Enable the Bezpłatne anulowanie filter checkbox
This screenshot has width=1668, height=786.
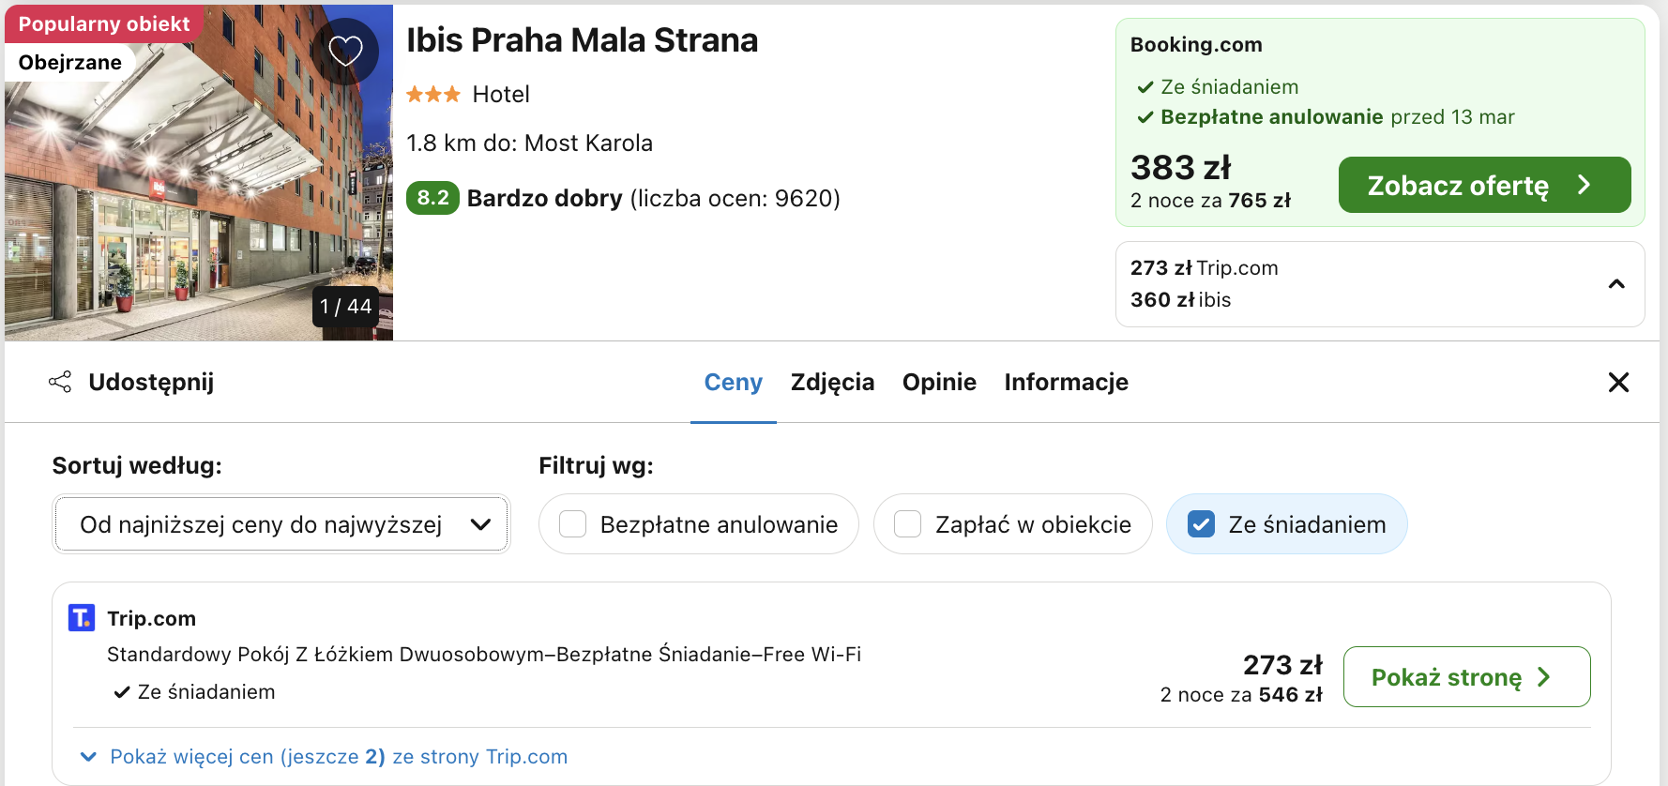tap(573, 523)
